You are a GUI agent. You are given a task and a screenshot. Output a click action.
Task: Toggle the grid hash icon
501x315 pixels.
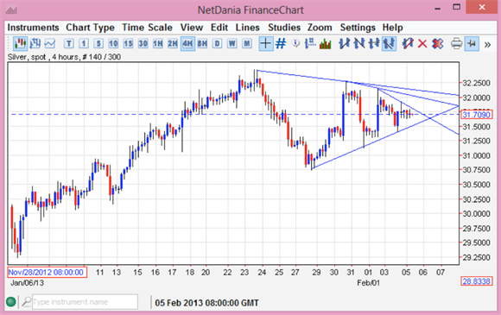281,43
